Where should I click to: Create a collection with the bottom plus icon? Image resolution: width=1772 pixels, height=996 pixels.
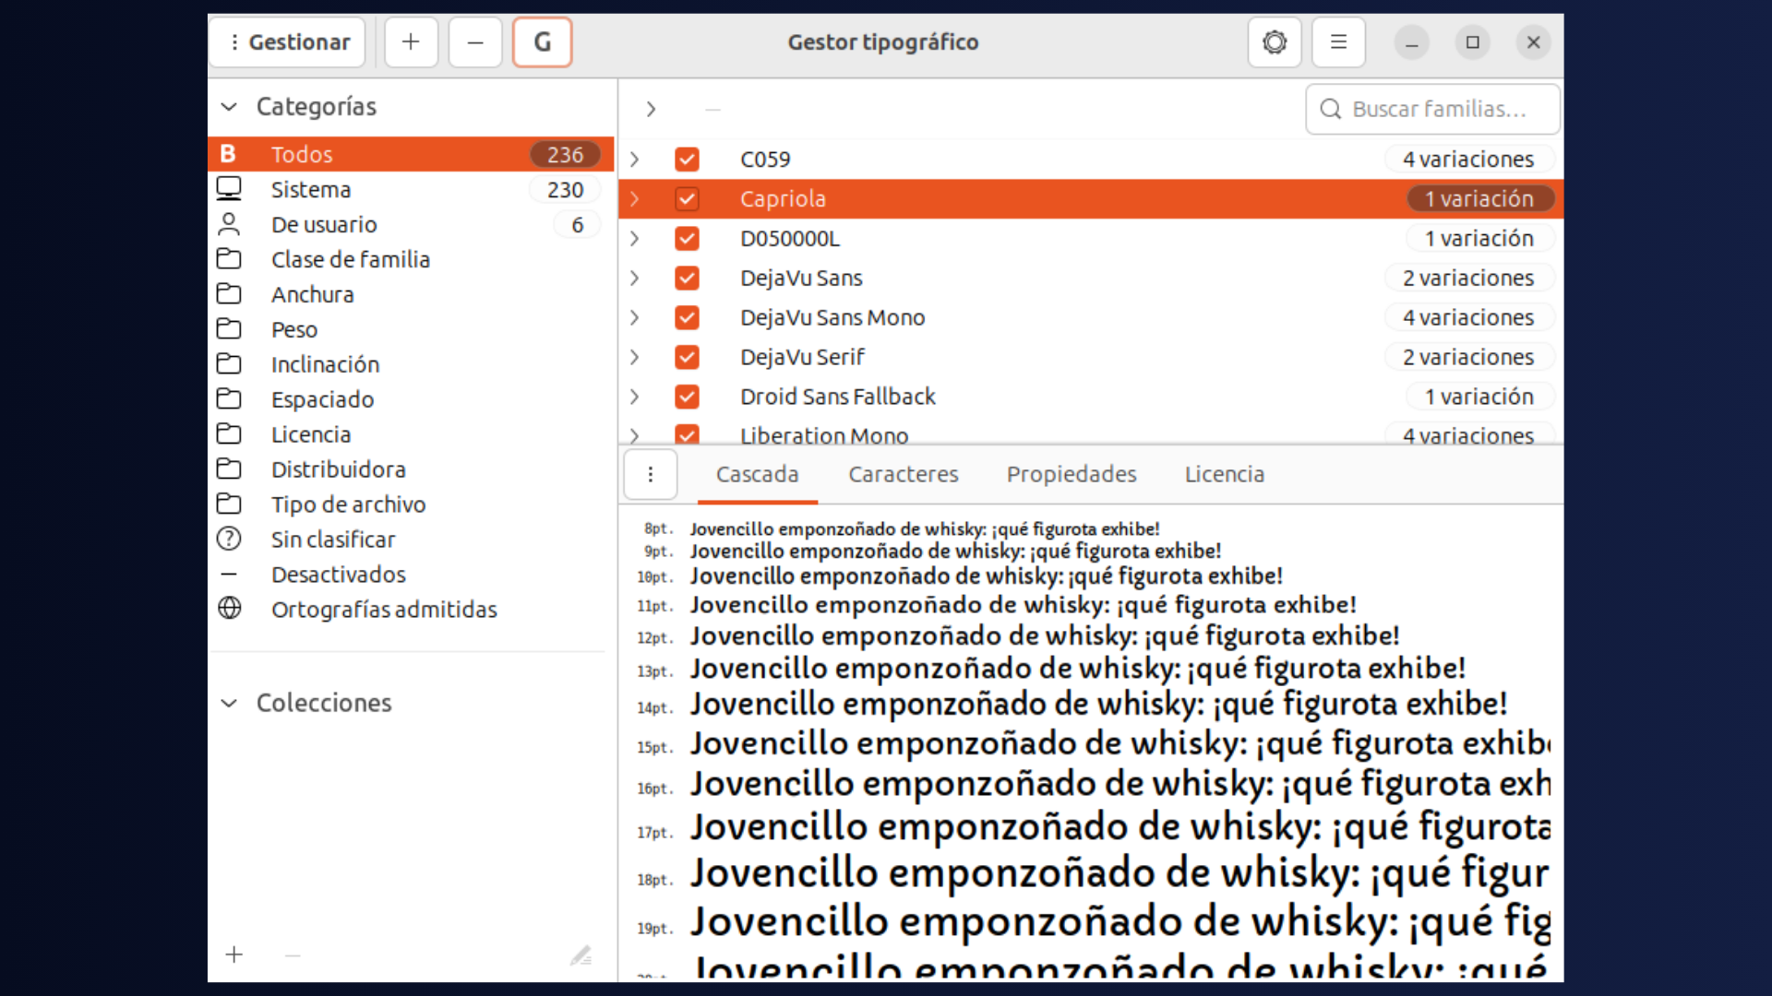tap(235, 955)
